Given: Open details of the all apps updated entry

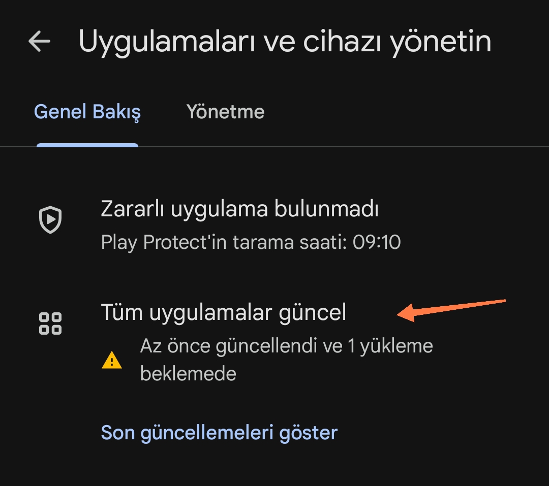Looking at the screenshot, I should pos(224,312).
